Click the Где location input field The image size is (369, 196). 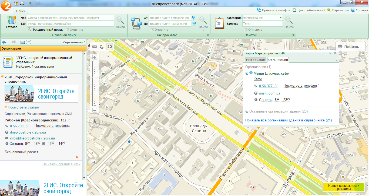pos(70,24)
